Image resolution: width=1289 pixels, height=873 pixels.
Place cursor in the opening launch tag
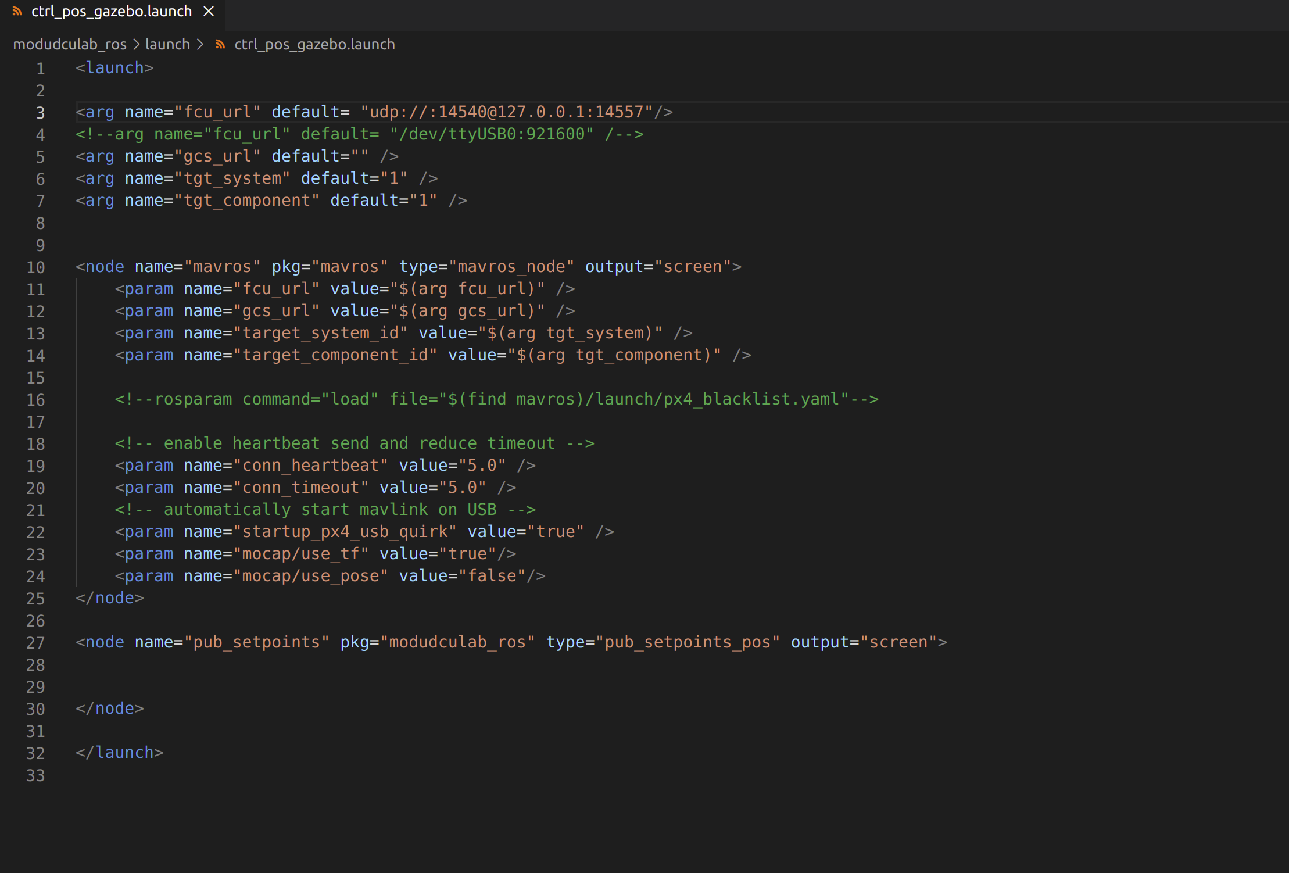pos(114,68)
